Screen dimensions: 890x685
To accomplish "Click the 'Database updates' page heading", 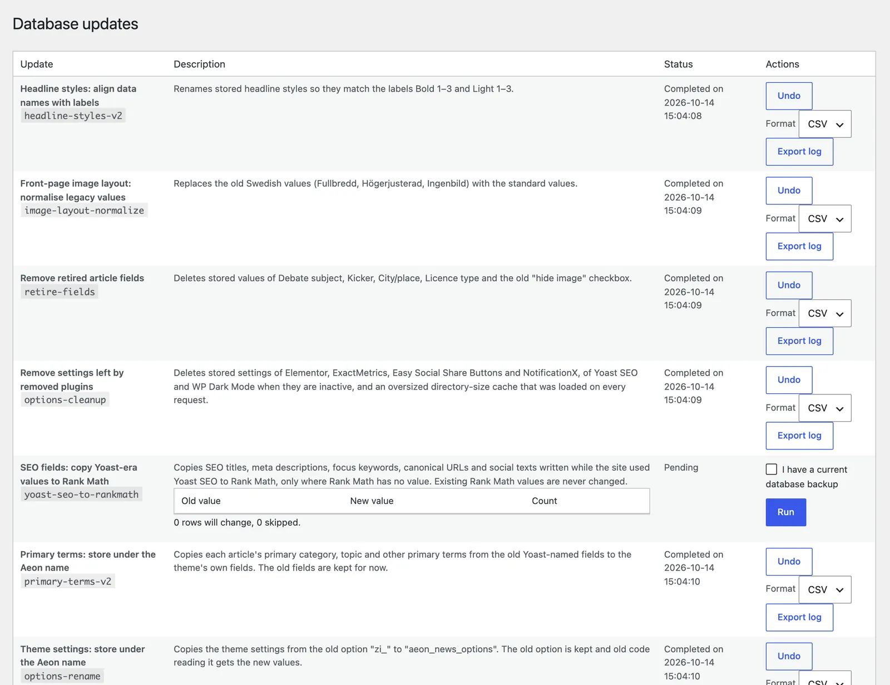I will (75, 24).
